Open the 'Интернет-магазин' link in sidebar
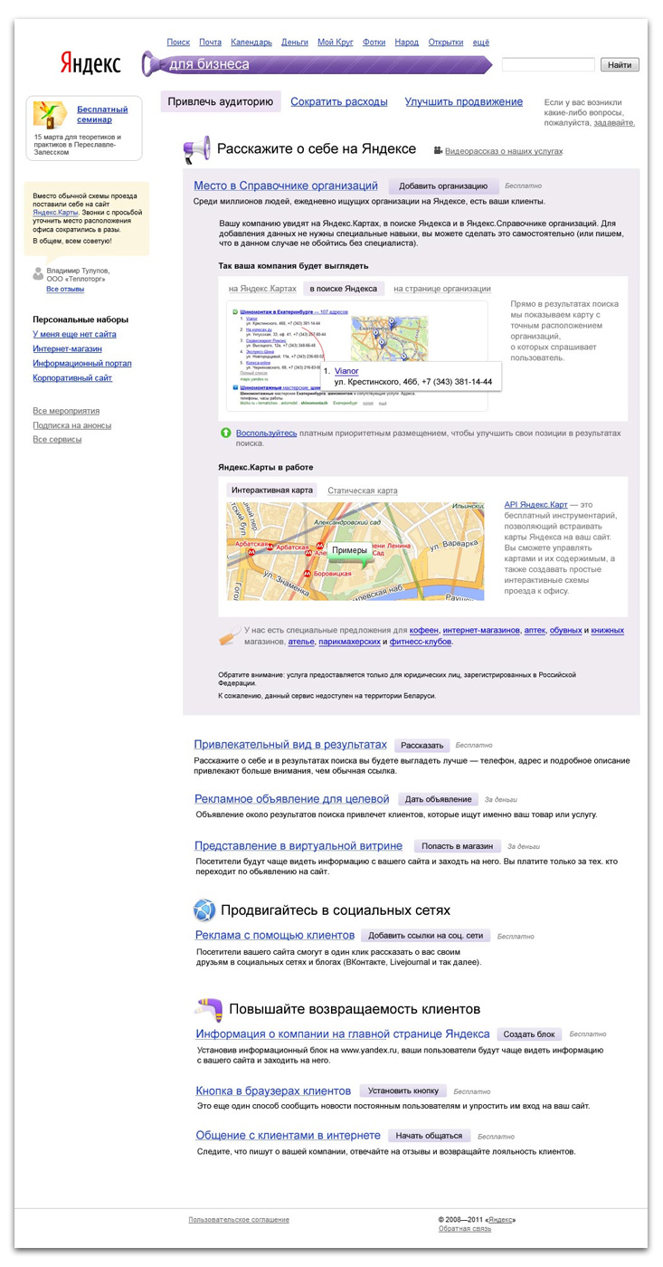663x1267 pixels. click(67, 348)
